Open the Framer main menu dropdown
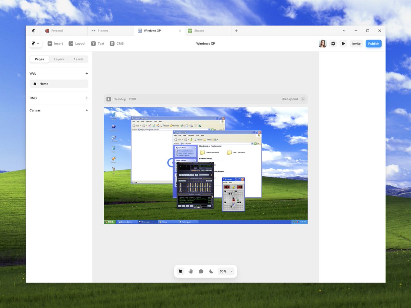 pyautogui.click(x=36, y=44)
